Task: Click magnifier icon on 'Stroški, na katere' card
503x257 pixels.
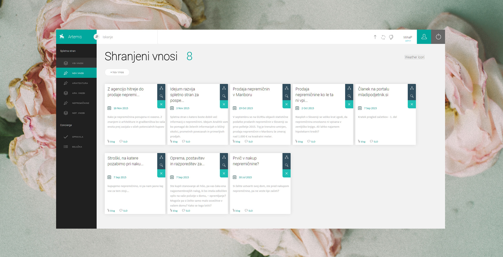Action: tap(161, 165)
